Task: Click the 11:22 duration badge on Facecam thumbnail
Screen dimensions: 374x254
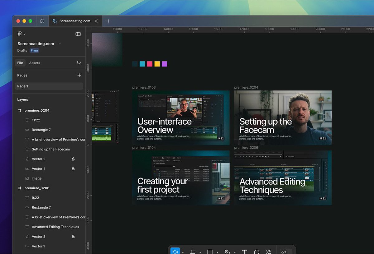Action: tap(323, 138)
